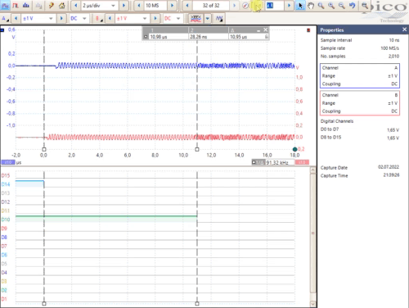Click the digital channels vertical scrollbar
This screenshot has height=308, width=409.
tap(313, 233)
